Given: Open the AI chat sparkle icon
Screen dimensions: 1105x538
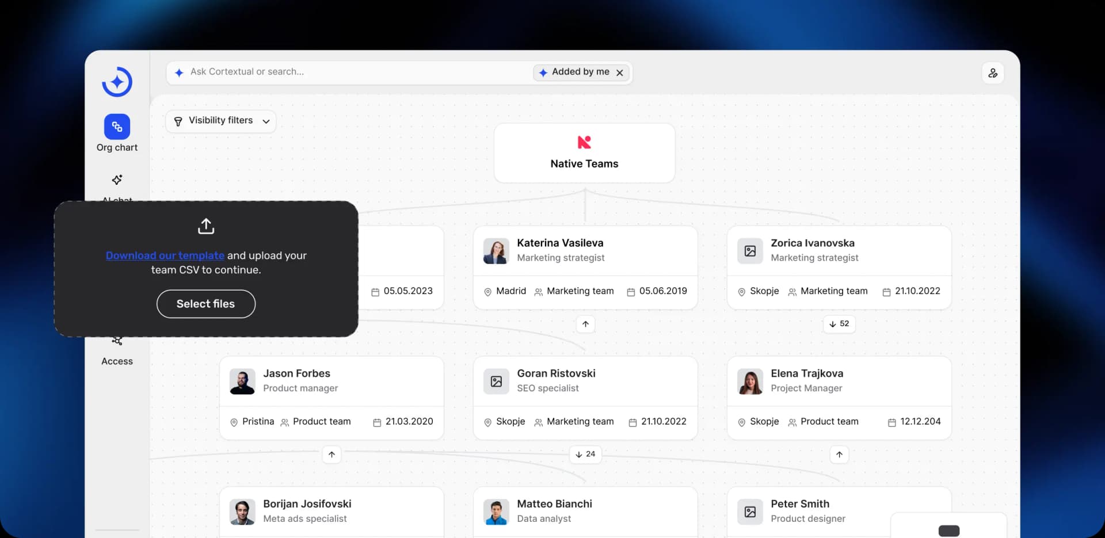Looking at the screenshot, I should [117, 180].
